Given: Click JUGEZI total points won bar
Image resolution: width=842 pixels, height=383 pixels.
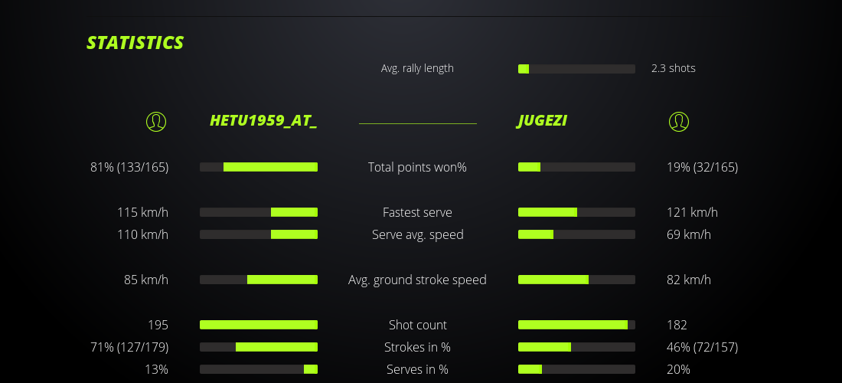Looking at the screenshot, I should 576,167.
